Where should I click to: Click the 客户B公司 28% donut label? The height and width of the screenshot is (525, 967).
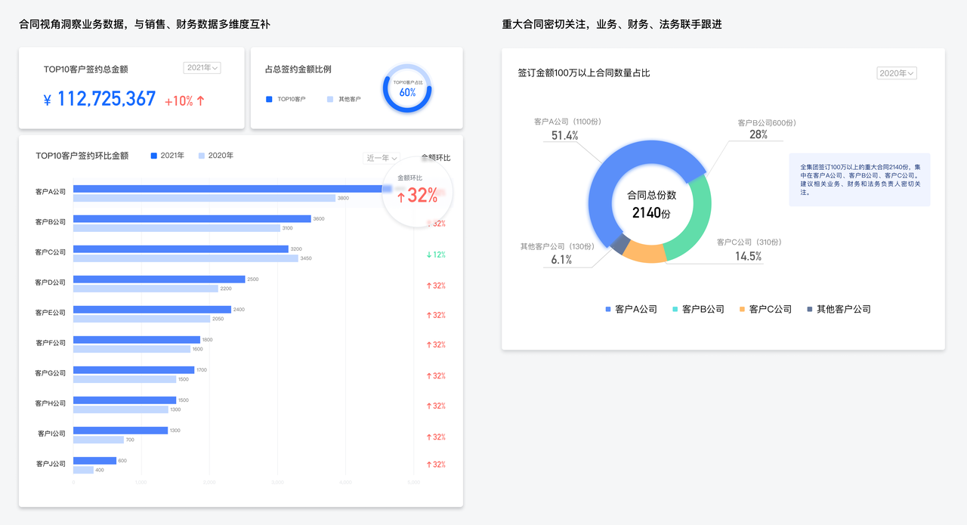(x=758, y=134)
